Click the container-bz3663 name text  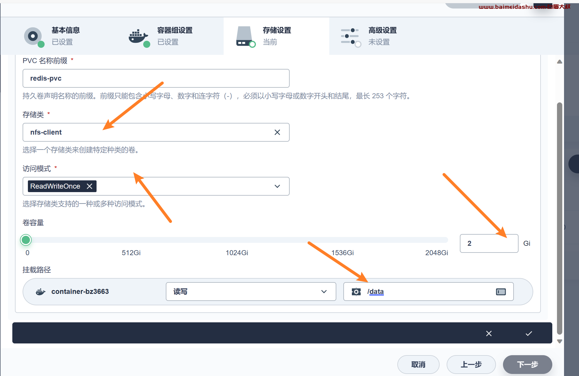[80, 292]
